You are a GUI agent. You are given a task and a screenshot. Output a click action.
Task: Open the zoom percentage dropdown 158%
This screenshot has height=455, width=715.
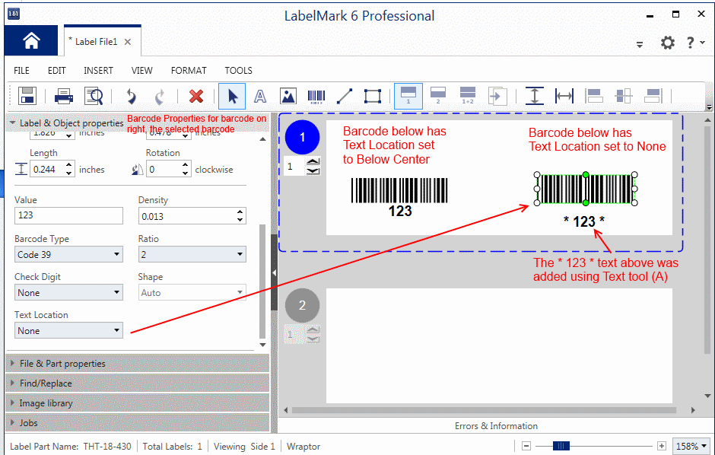coord(691,446)
